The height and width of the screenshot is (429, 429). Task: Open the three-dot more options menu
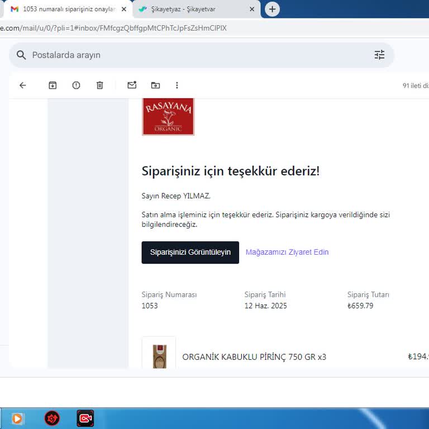click(177, 85)
